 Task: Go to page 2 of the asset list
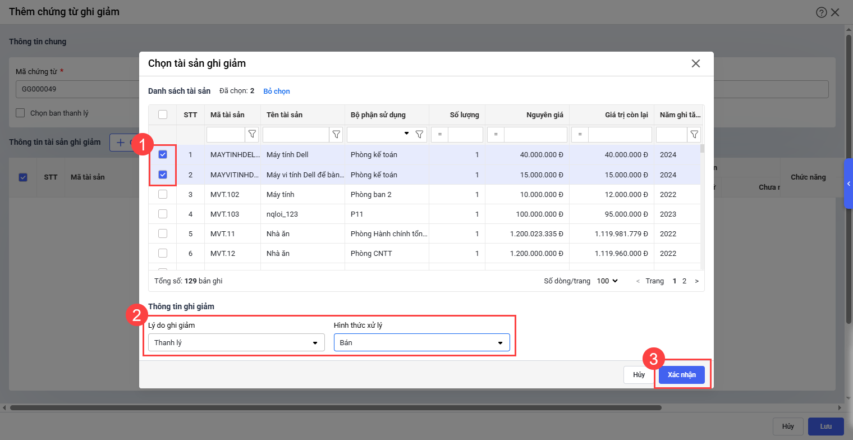[684, 281]
